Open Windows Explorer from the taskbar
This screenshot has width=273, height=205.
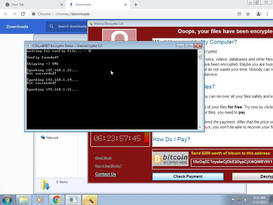click(x=24, y=200)
